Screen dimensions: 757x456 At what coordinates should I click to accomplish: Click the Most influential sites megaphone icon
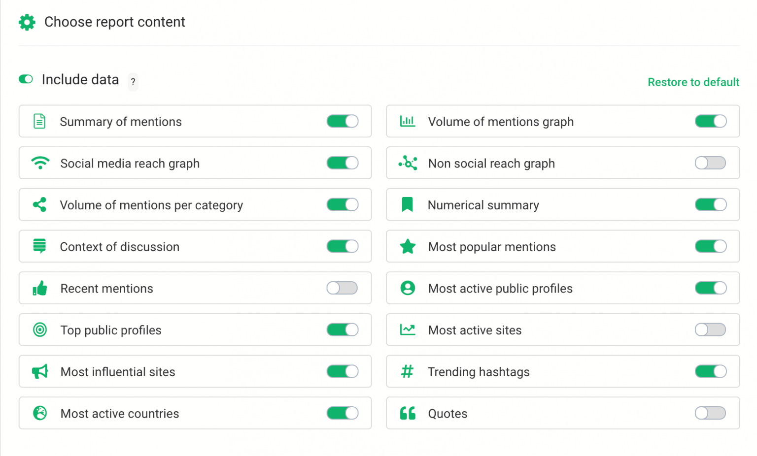click(40, 372)
